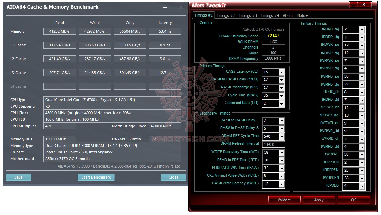Close the AIDA64 window with X icon

tap(181, 7)
